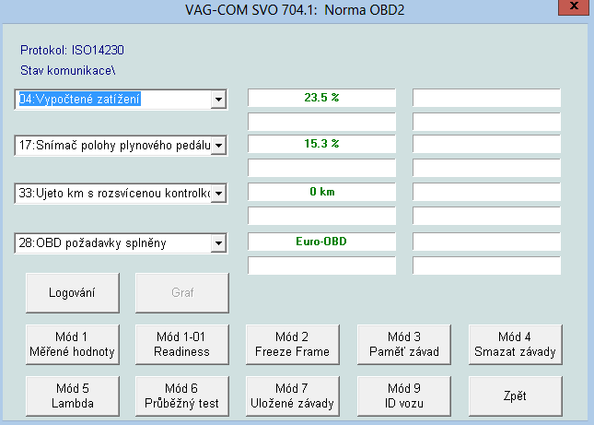Open Mód 9 ID vozu
Image resolution: width=594 pixels, height=425 pixels.
(x=404, y=395)
